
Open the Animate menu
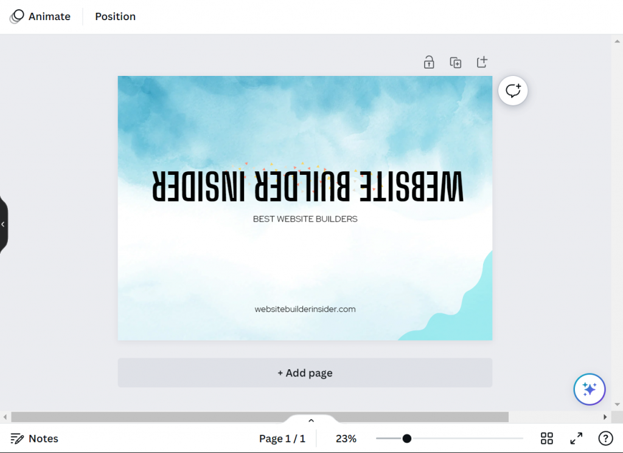pos(41,16)
